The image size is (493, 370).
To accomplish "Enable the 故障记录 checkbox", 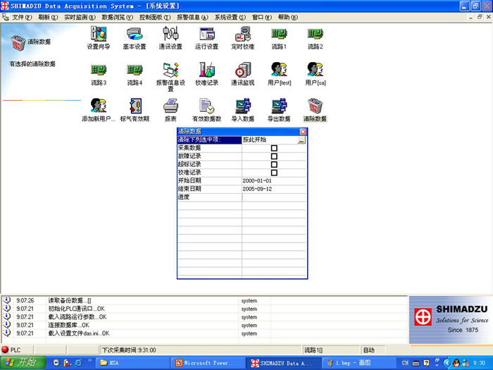I will click(x=274, y=156).
